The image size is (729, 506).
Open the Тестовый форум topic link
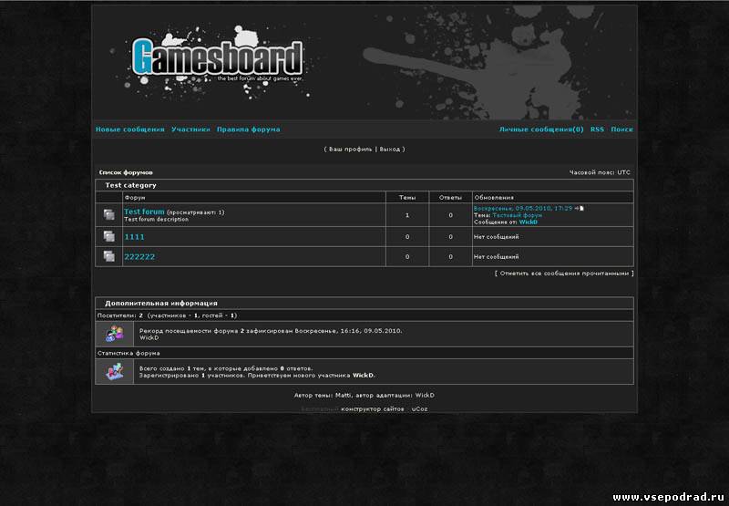518,215
